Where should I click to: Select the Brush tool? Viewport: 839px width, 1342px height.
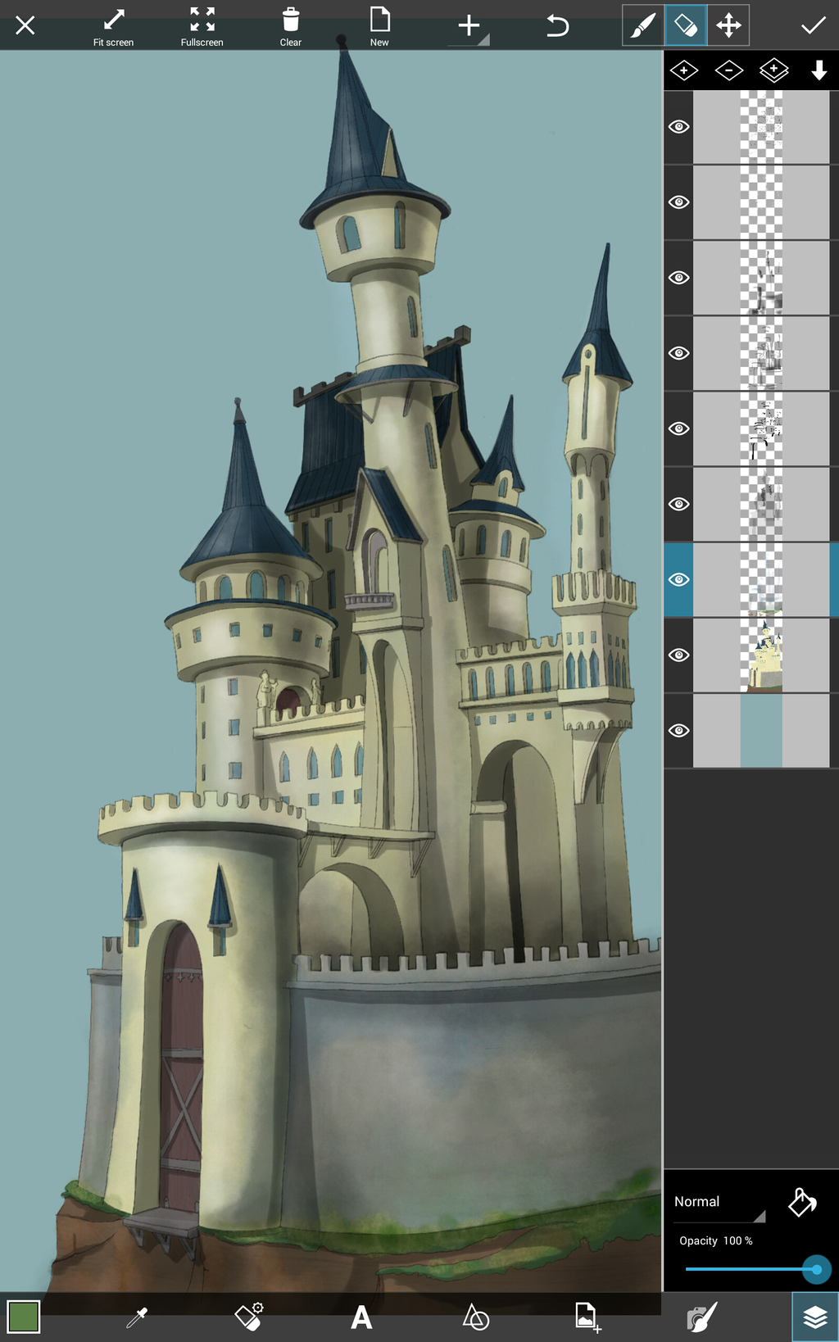click(642, 25)
